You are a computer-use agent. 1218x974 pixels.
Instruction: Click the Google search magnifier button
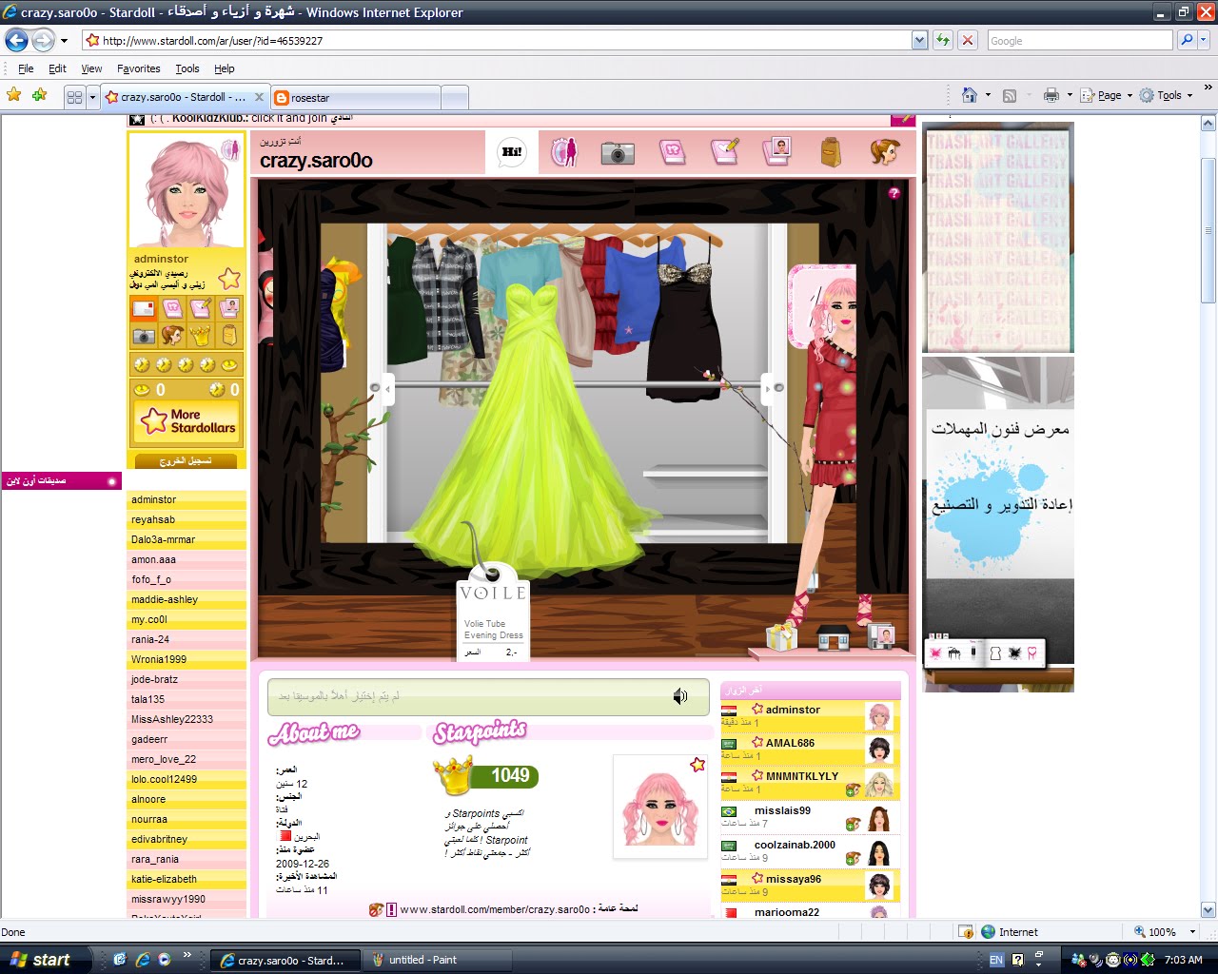point(1187,40)
